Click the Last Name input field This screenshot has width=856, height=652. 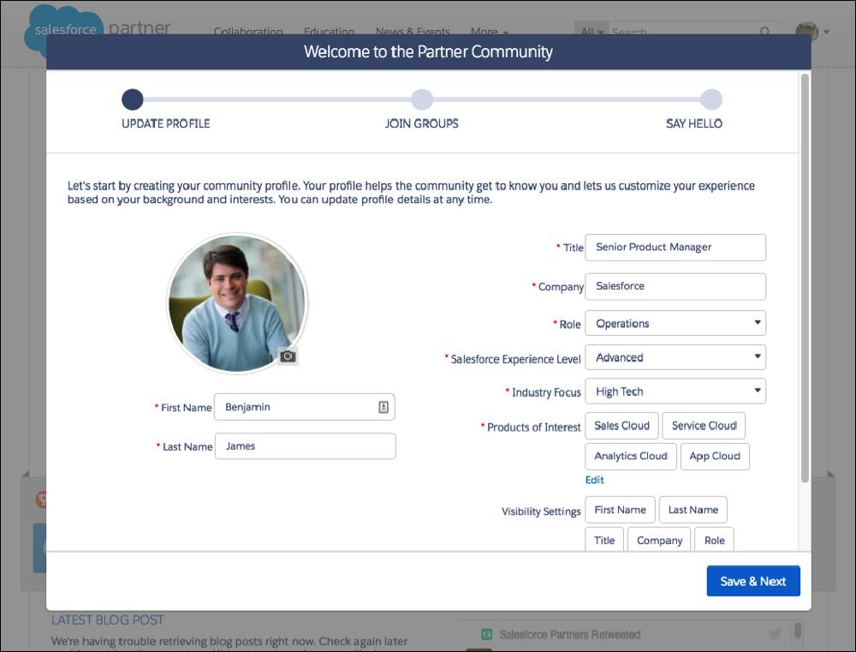tap(306, 446)
